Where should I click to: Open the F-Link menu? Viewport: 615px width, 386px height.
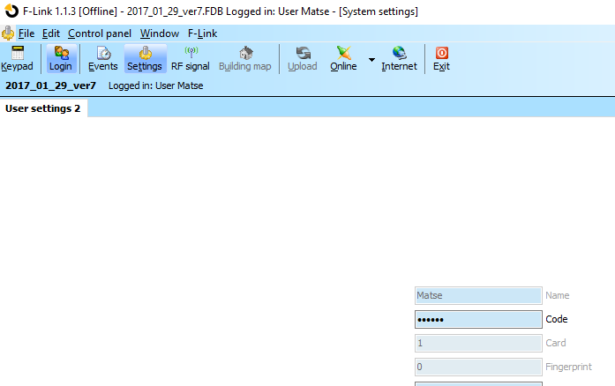click(202, 33)
